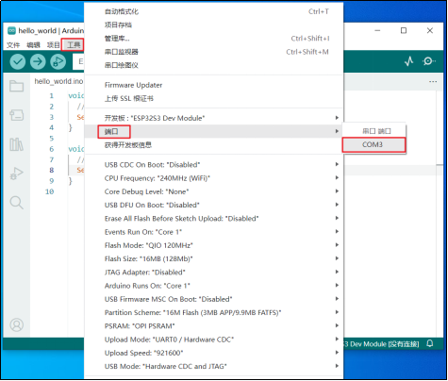Expand Partition Scheme submenu
The height and width of the screenshot is (381, 448).
tap(214, 313)
